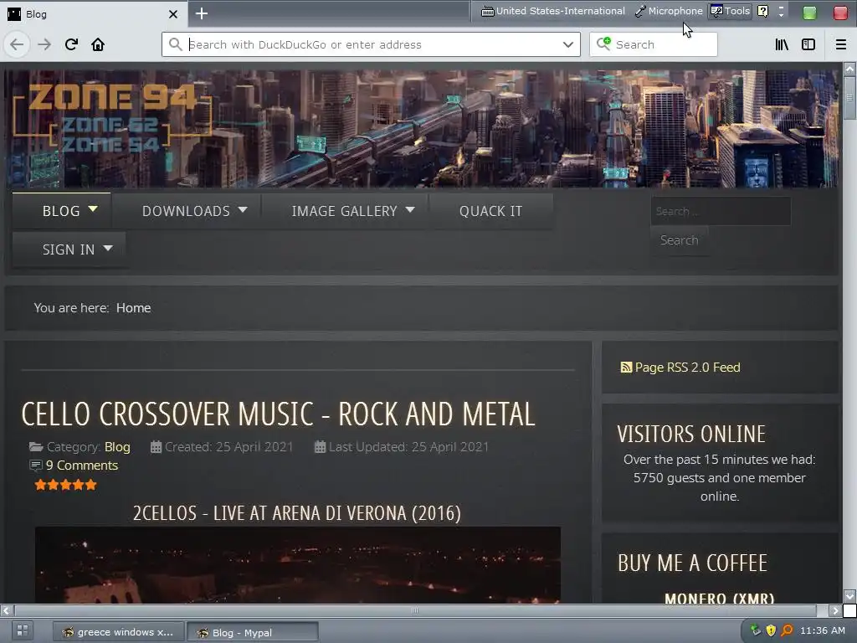Open the browser home page

[x=98, y=44]
